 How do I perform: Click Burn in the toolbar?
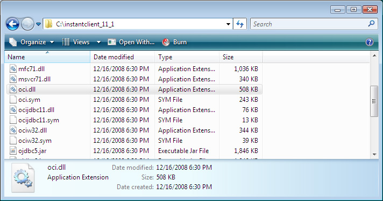tap(175, 42)
